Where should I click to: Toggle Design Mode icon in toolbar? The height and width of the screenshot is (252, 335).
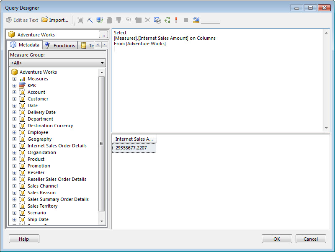pyautogui.click(x=196, y=20)
